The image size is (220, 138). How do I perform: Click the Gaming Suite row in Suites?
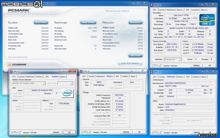click(x=28, y=37)
